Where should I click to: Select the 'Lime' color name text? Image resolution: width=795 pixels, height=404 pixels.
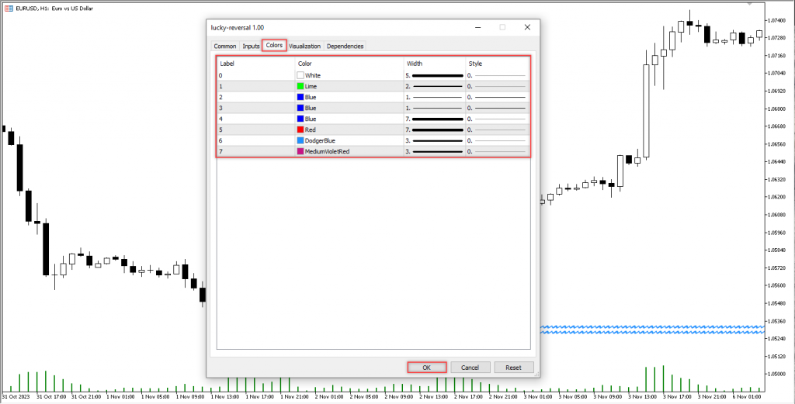(311, 87)
